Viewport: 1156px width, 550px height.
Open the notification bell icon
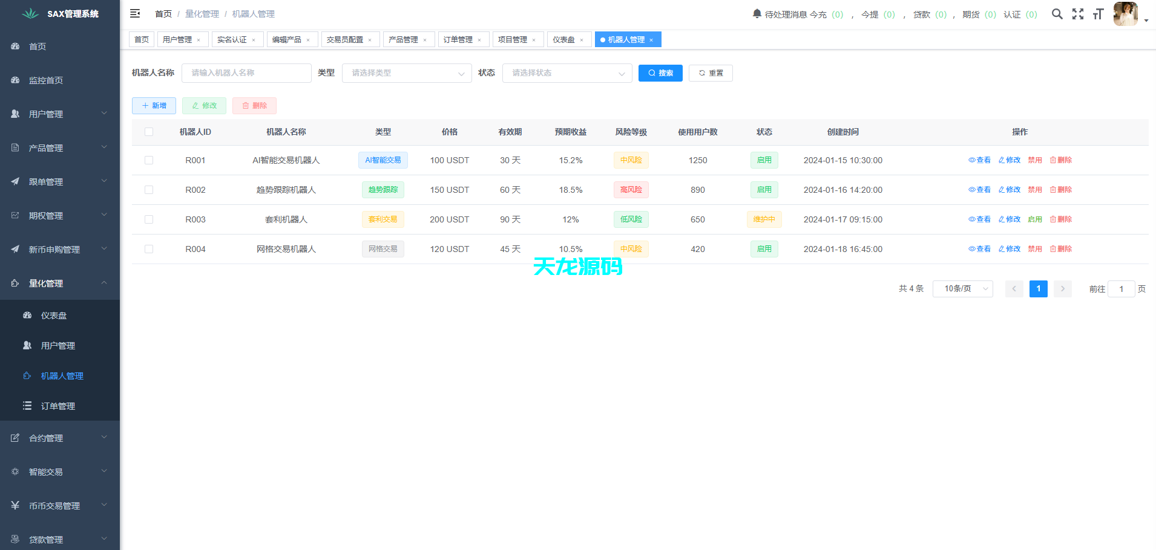pos(755,13)
